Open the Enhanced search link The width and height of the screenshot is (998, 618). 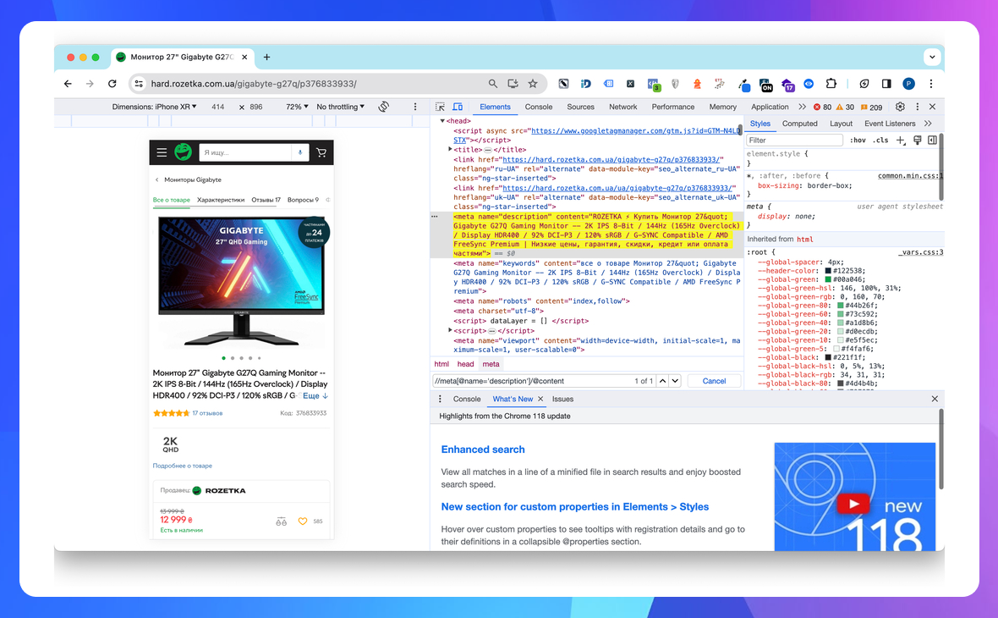(x=483, y=450)
